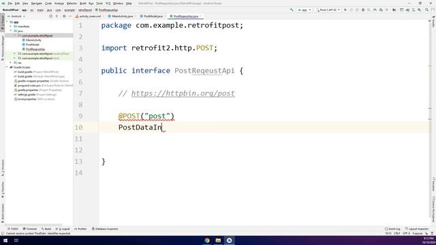This screenshot has height=245, width=436.
Task: Open the Gradle side tab on the right
Action: coord(433,22)
